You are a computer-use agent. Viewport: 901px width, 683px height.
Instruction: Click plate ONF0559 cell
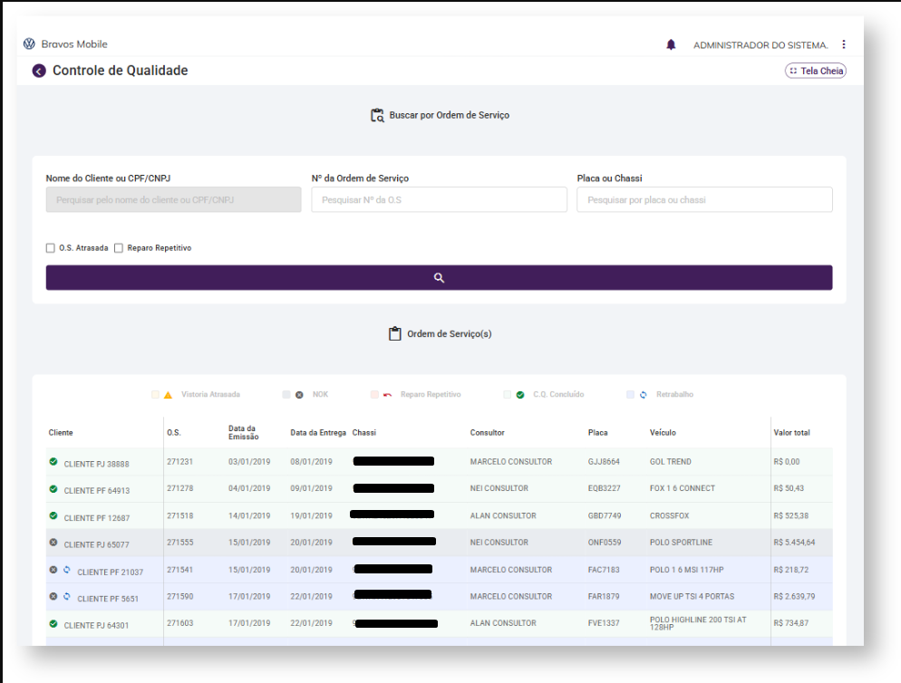[605, 543]
